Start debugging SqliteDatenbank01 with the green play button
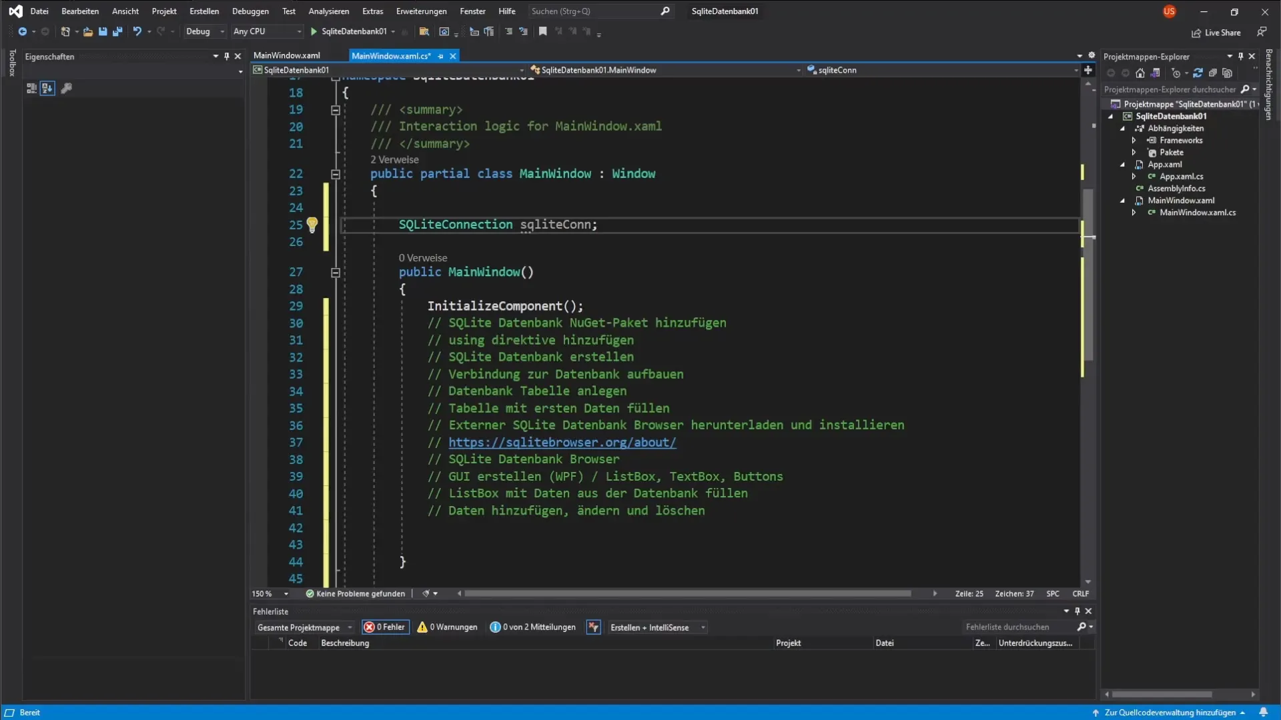The height and width of the screenshot is (720, 1281). 314,31
